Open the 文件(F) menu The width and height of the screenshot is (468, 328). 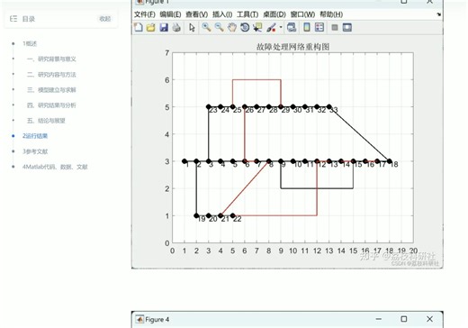[x=145, y=14]
